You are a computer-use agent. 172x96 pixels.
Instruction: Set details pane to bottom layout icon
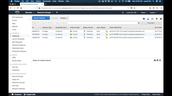(x=155, y=61)
